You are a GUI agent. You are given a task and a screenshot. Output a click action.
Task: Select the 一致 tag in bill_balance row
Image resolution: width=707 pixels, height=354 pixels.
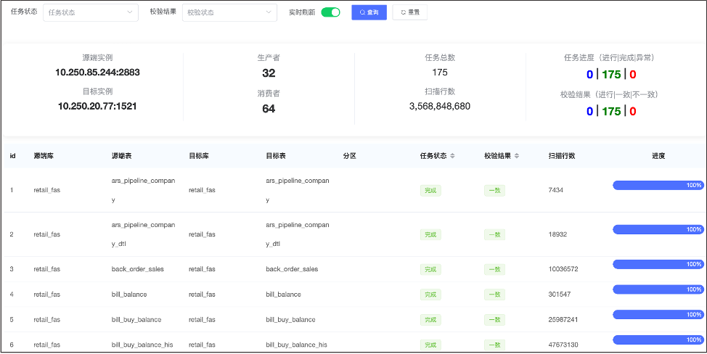pyautogui.click(x=494, y=295)
